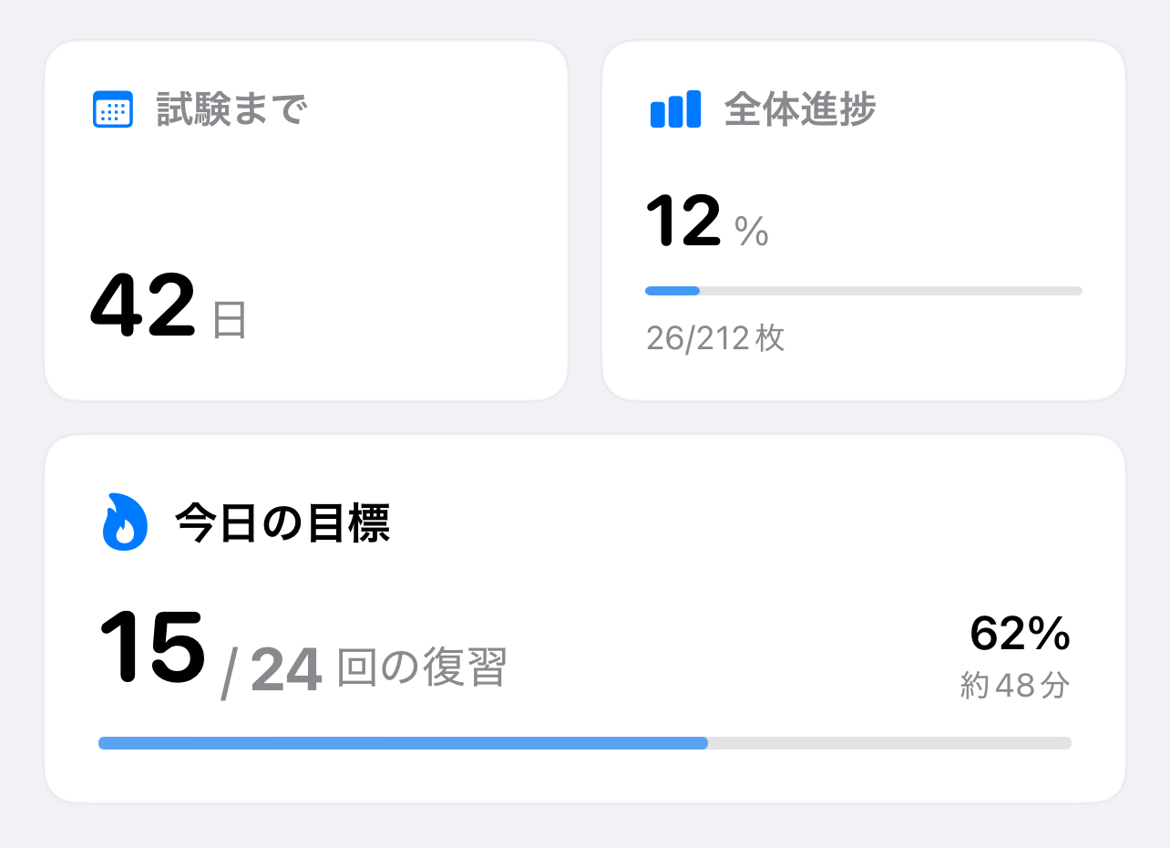Click the 12 percent progress value

[683, 222]
